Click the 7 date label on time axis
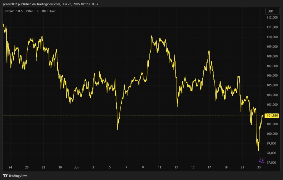This screenshot has width=283, height=180. pyautogui.click(x=126, y=167)
